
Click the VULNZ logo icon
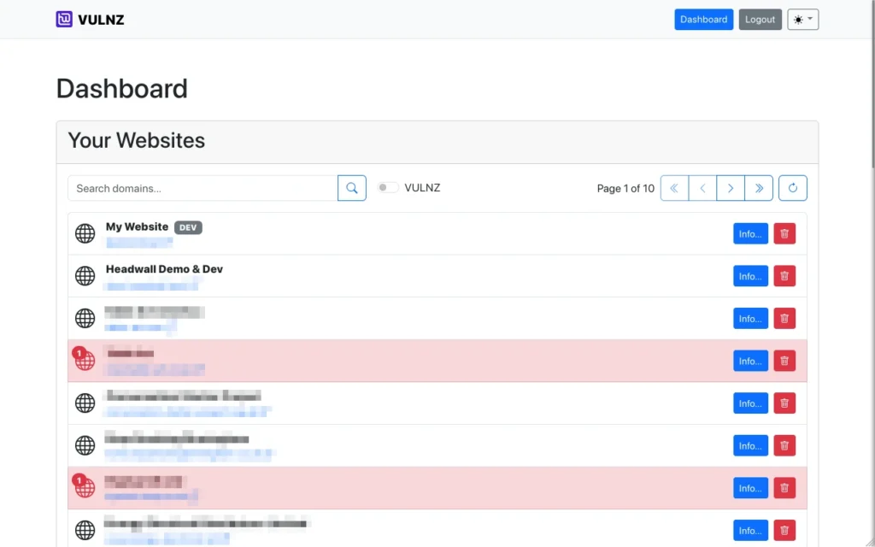click(x=65, y=19)
